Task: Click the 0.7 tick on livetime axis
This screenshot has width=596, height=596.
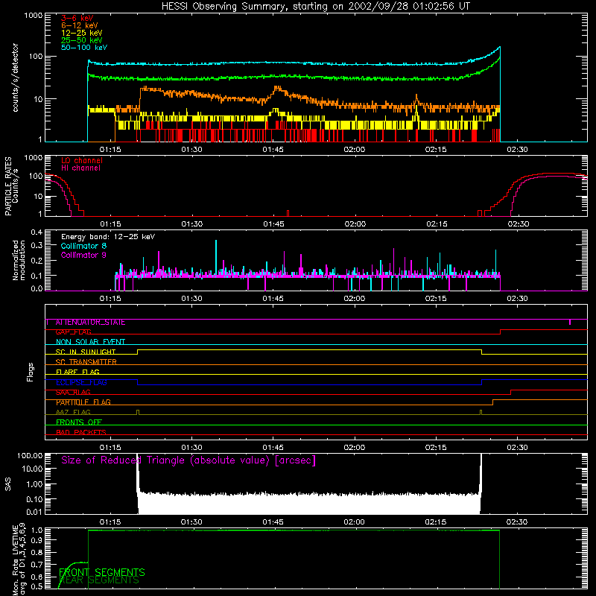Action: pos(38,565)
